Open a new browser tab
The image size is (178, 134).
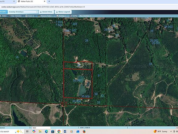(x=49, y=1)
